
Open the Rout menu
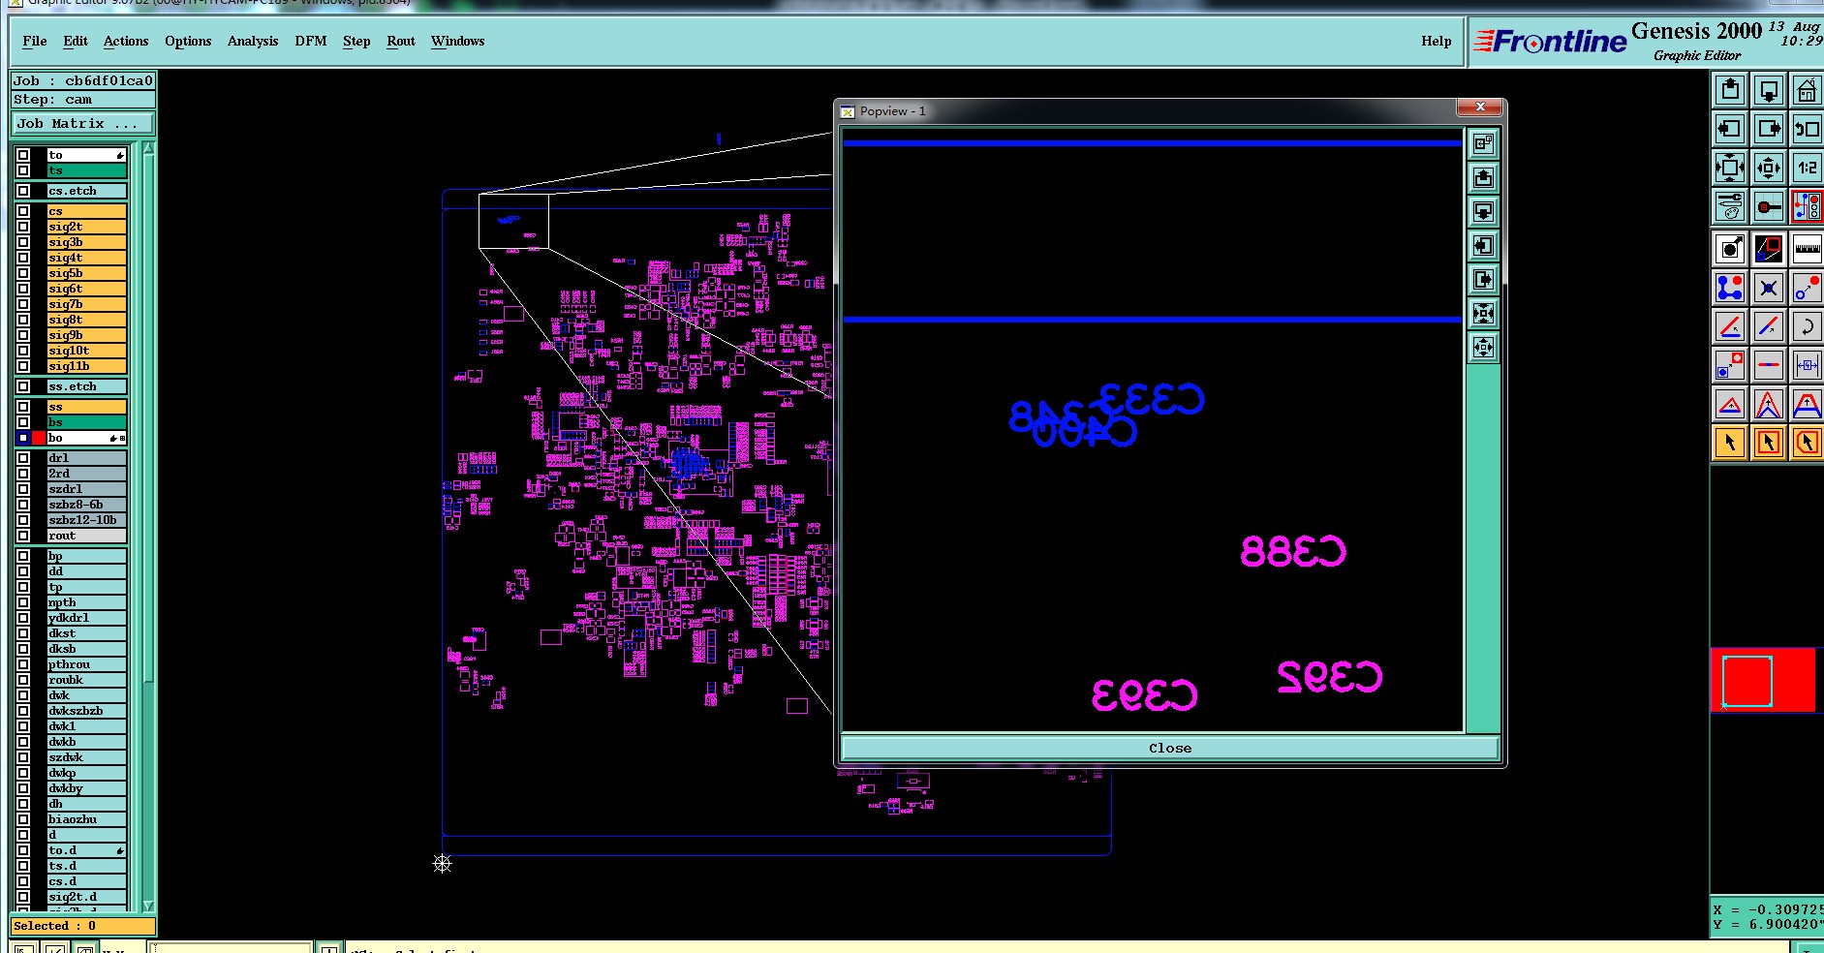(401, 41)
